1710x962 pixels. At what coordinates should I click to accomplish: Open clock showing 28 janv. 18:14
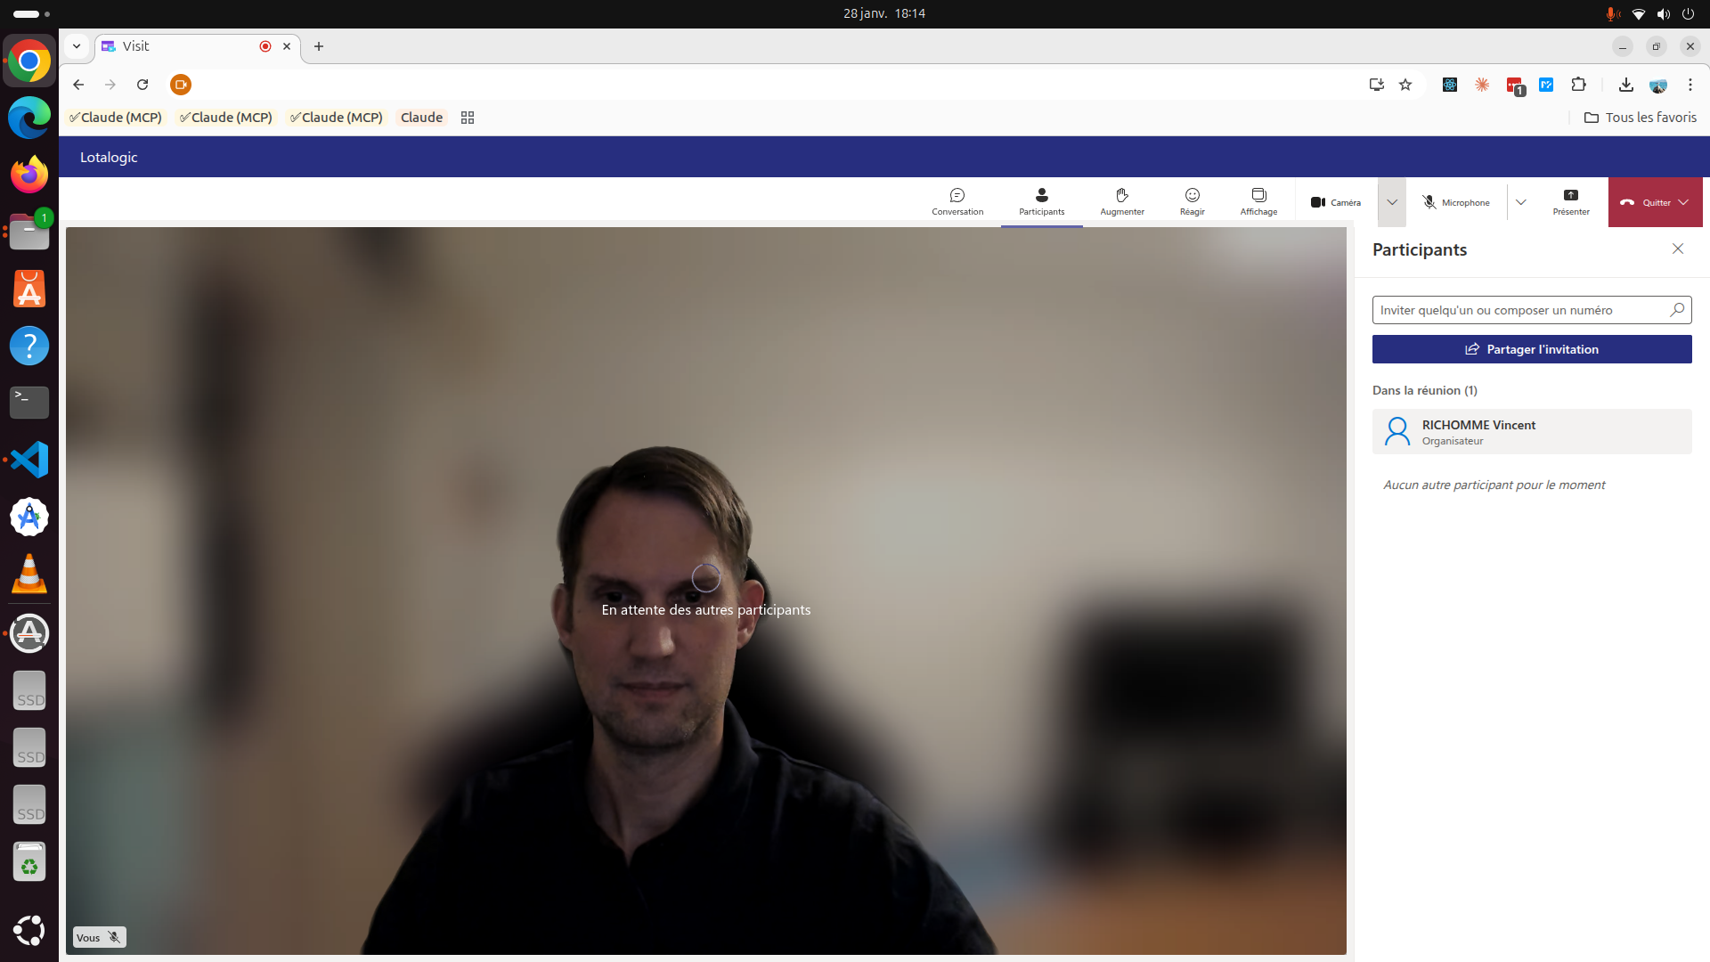[x=884, y=13]
